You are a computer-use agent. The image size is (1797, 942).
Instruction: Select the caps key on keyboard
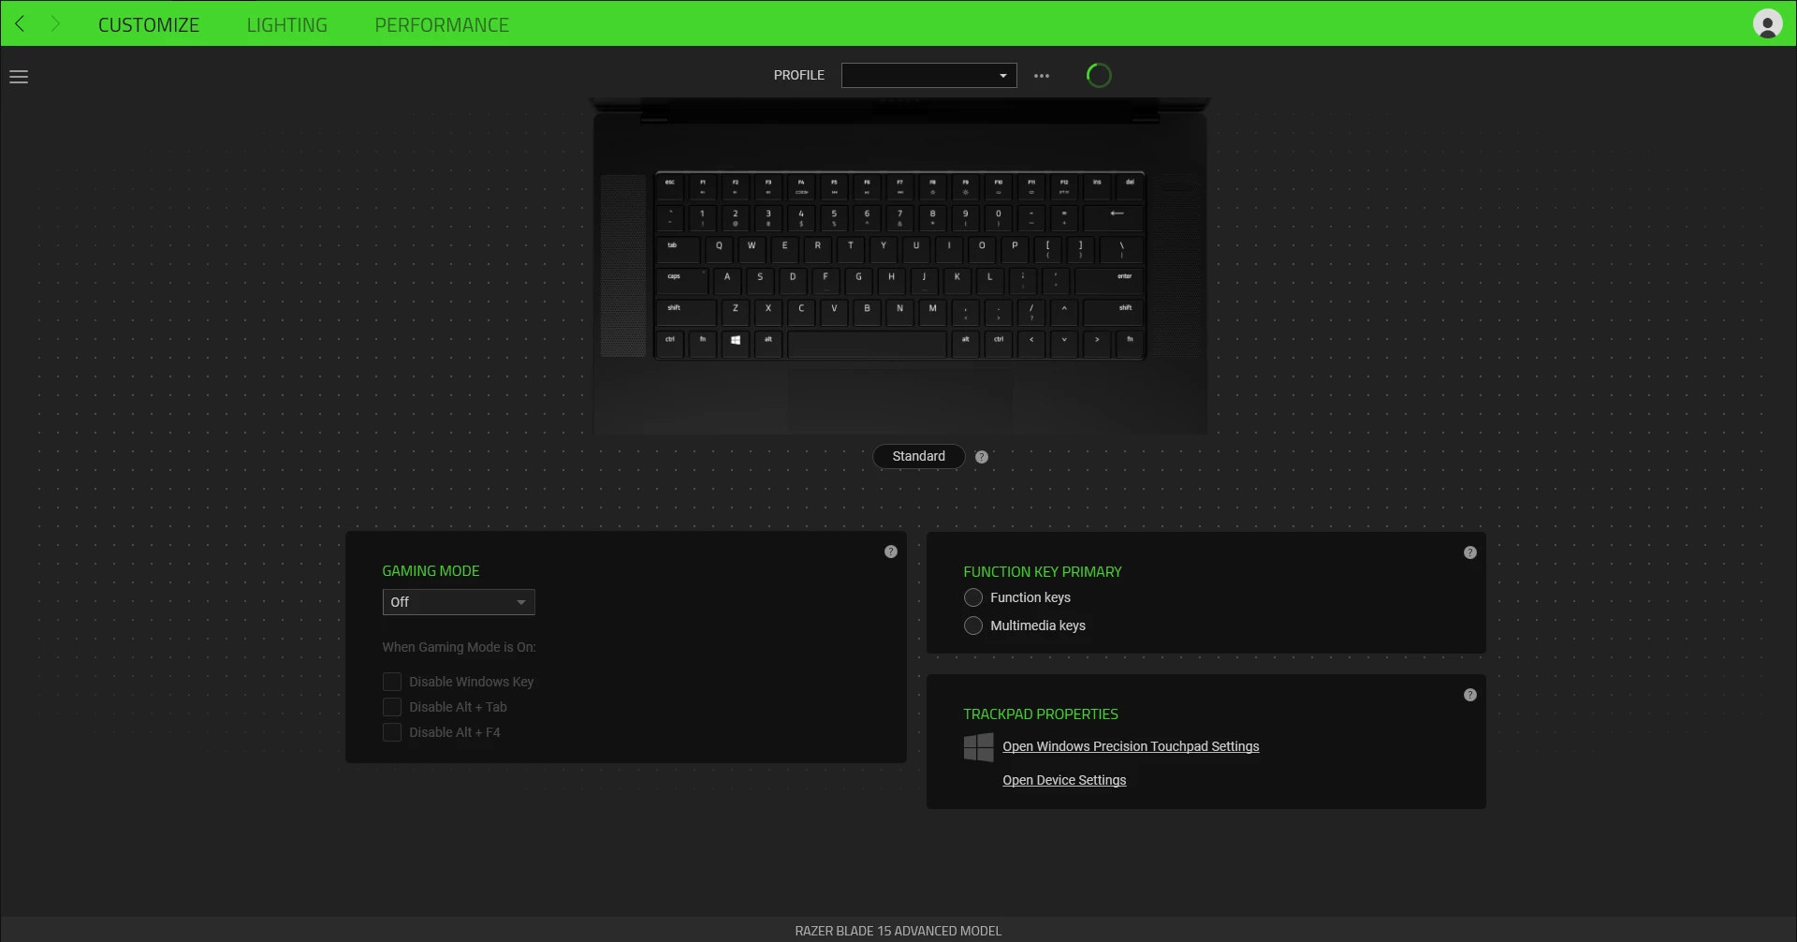pyautogui.click(x=683, y=280)
